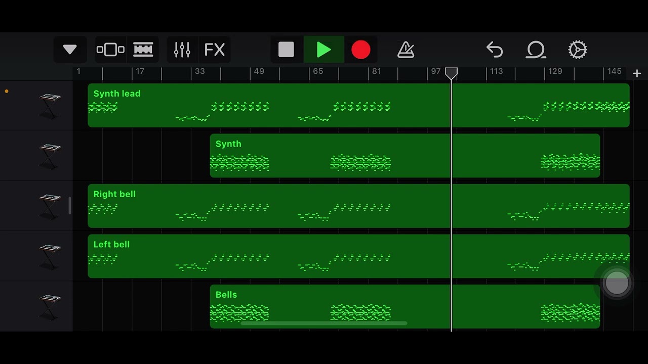Start recording with the red Record button
Viewport: 648px width, 364px height.
point(361,50)
